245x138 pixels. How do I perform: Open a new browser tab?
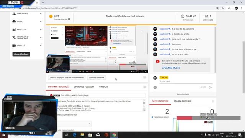[43, 3]
